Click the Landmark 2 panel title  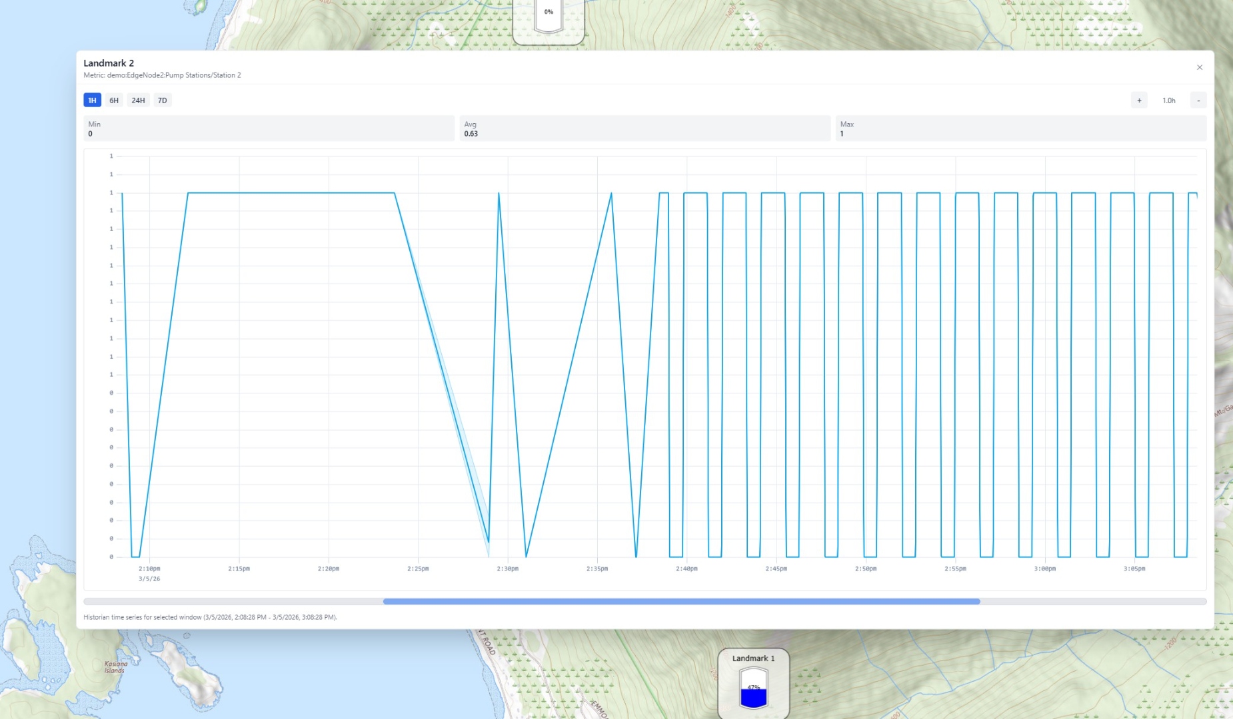coord(109,63)
